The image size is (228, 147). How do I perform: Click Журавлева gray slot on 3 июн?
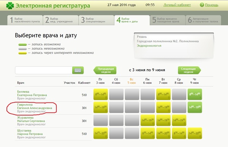click(101, 120)
